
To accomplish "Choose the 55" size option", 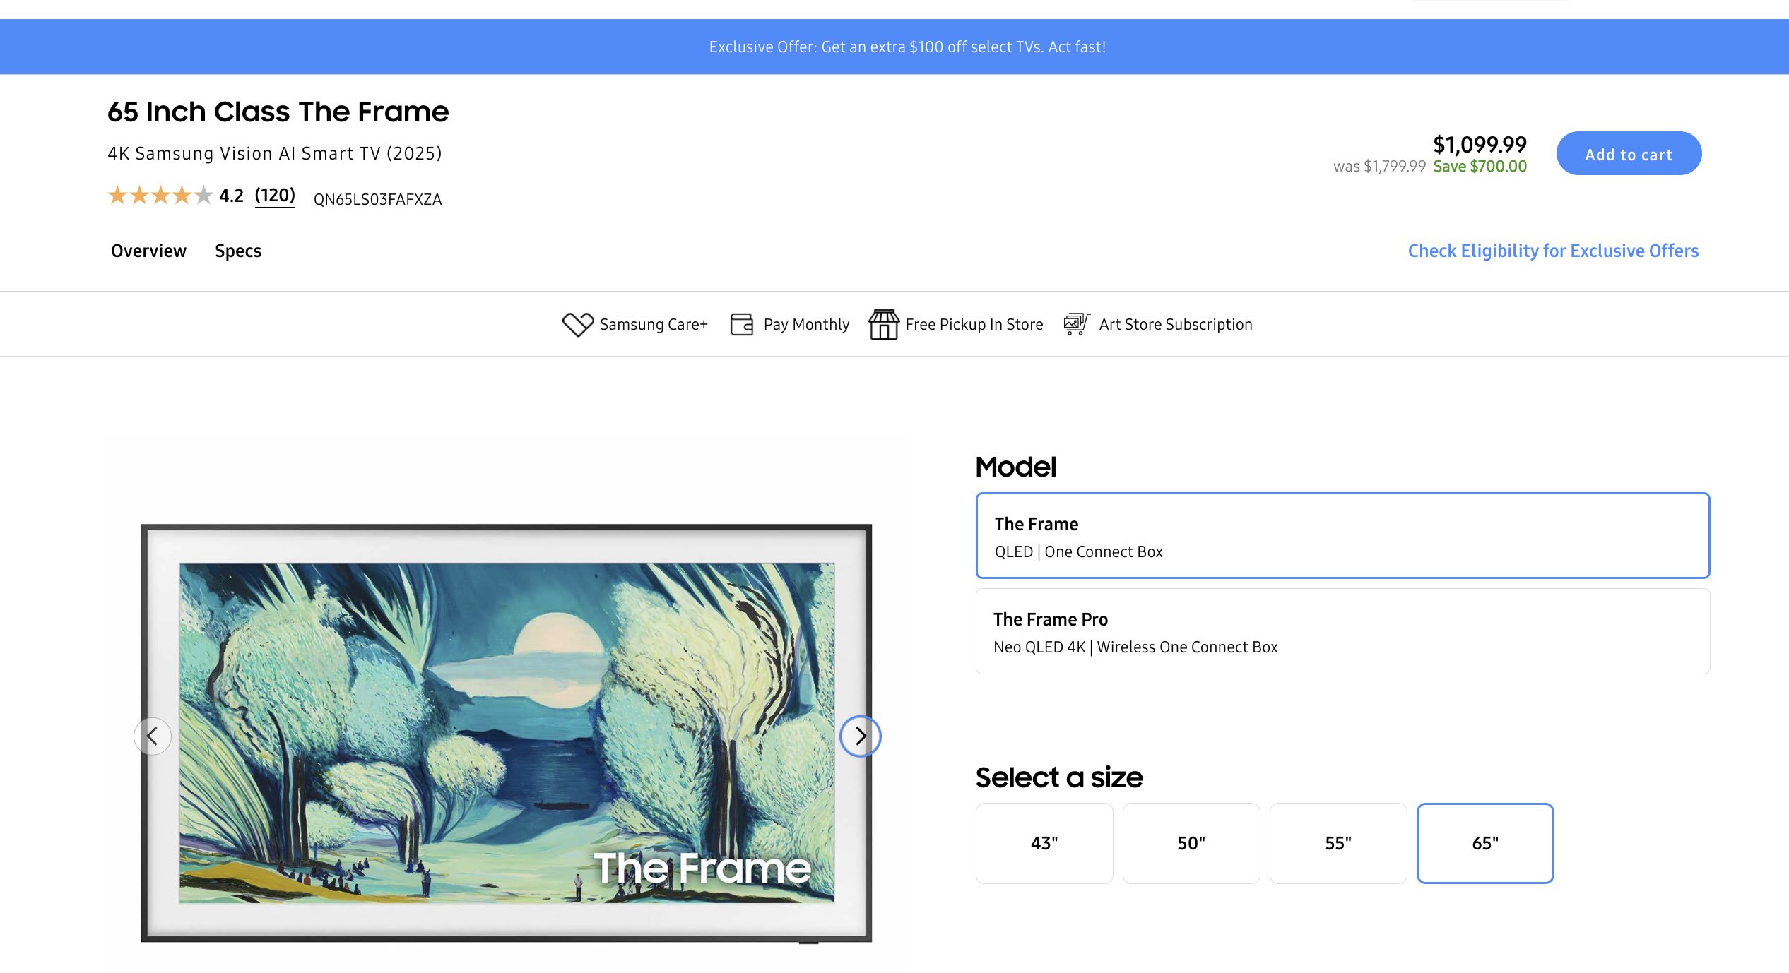I will click(x=1338, y=843).
